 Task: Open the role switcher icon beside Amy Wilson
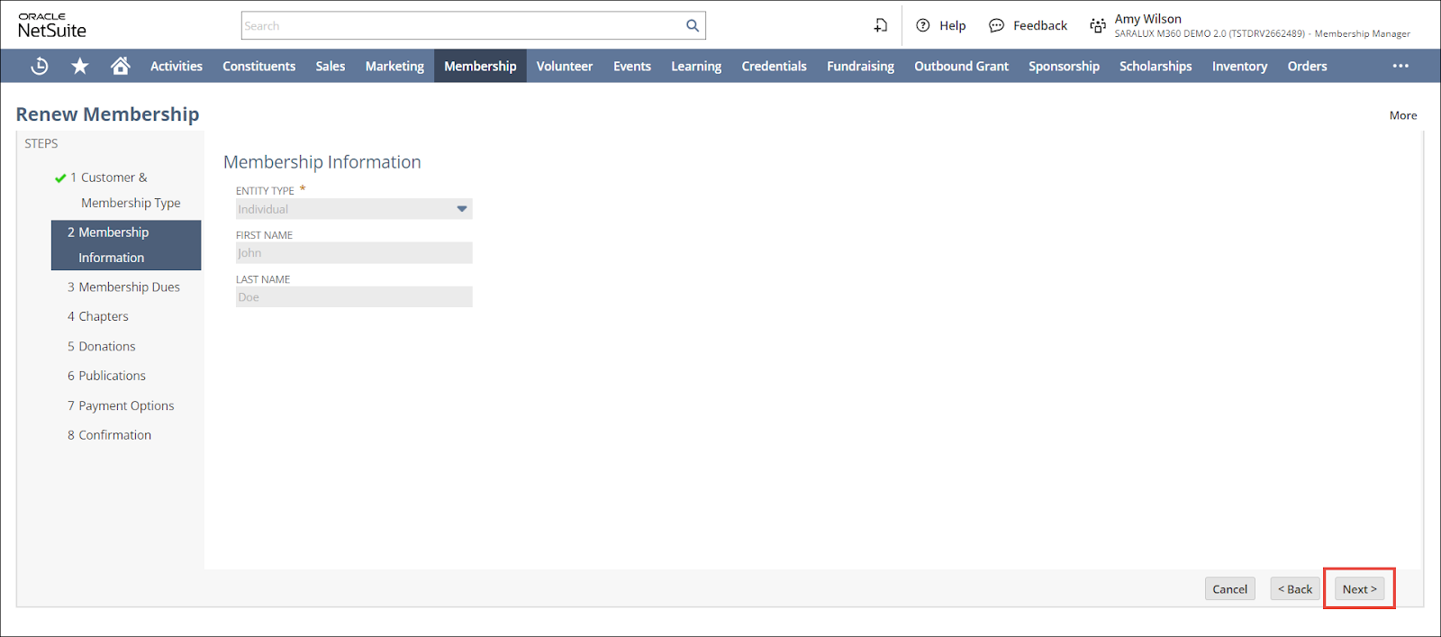(x=1097, y=26)
